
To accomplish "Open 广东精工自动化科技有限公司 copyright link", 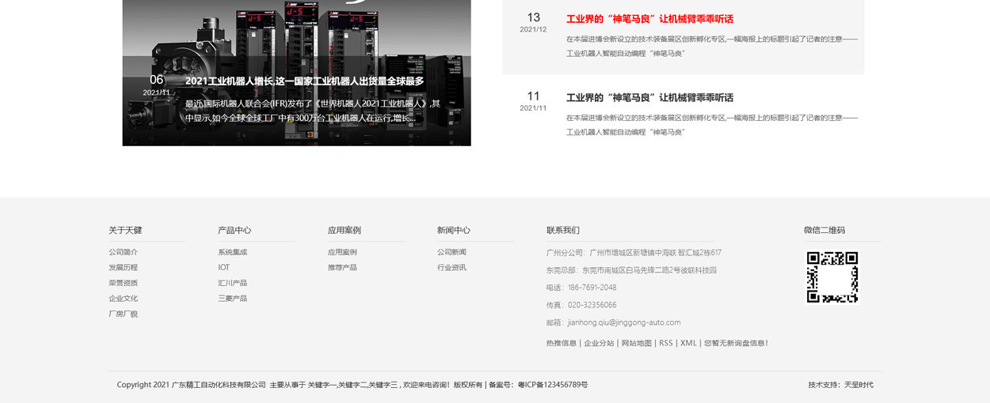I will coord(219,385).
